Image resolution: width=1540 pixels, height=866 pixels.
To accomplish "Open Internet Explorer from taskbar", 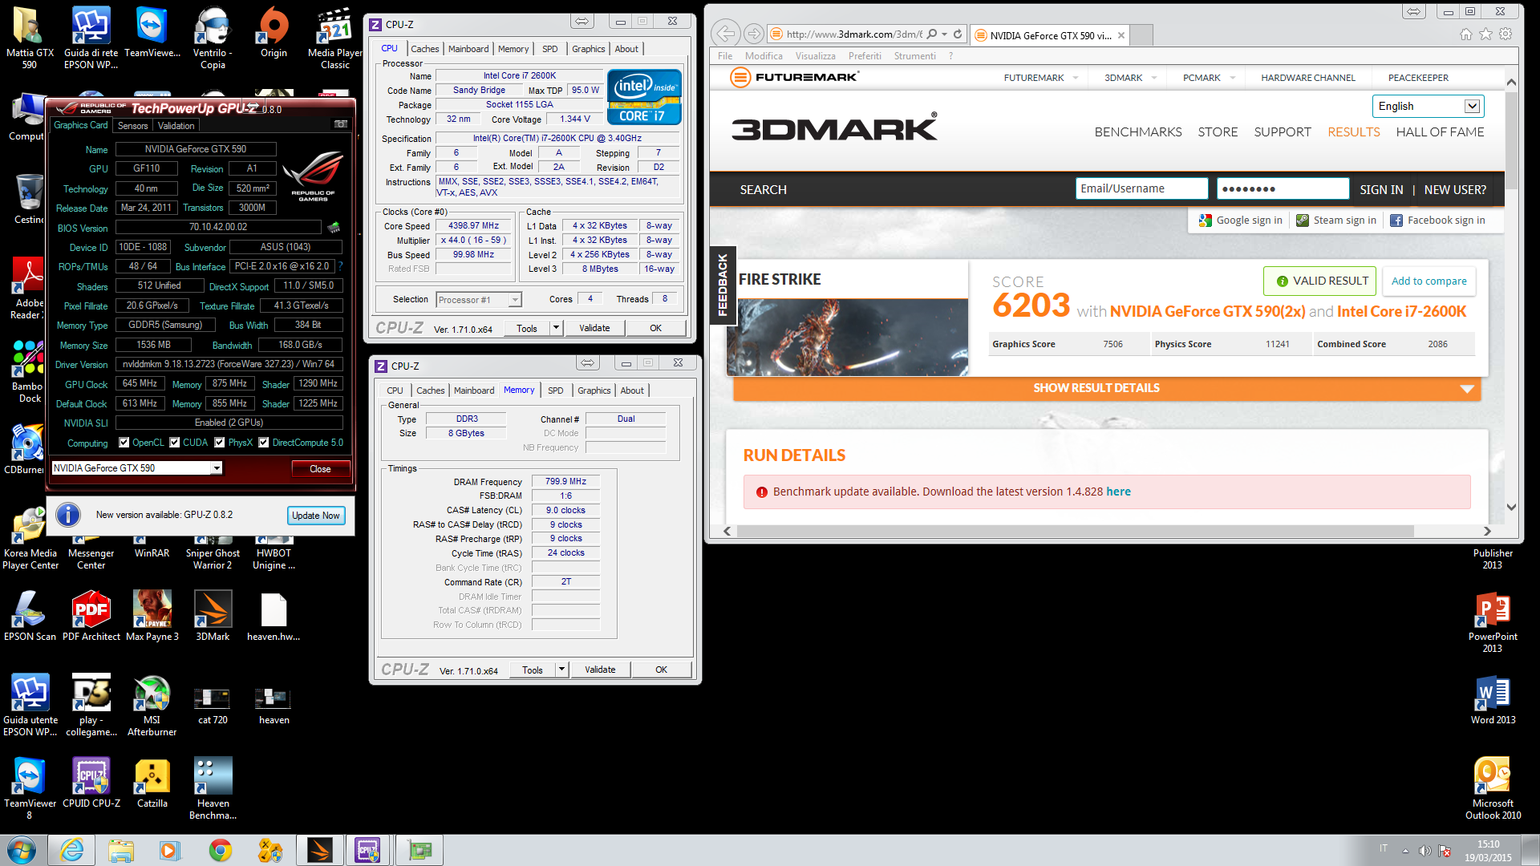I will coord(71,850).
